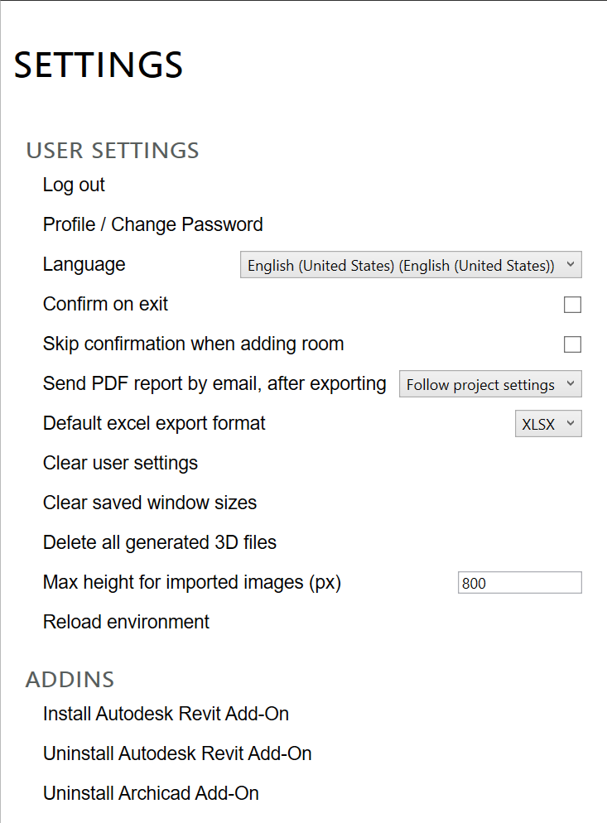Select Clear user settings
The image size is (607, 823).
click(x=120, y=463)
